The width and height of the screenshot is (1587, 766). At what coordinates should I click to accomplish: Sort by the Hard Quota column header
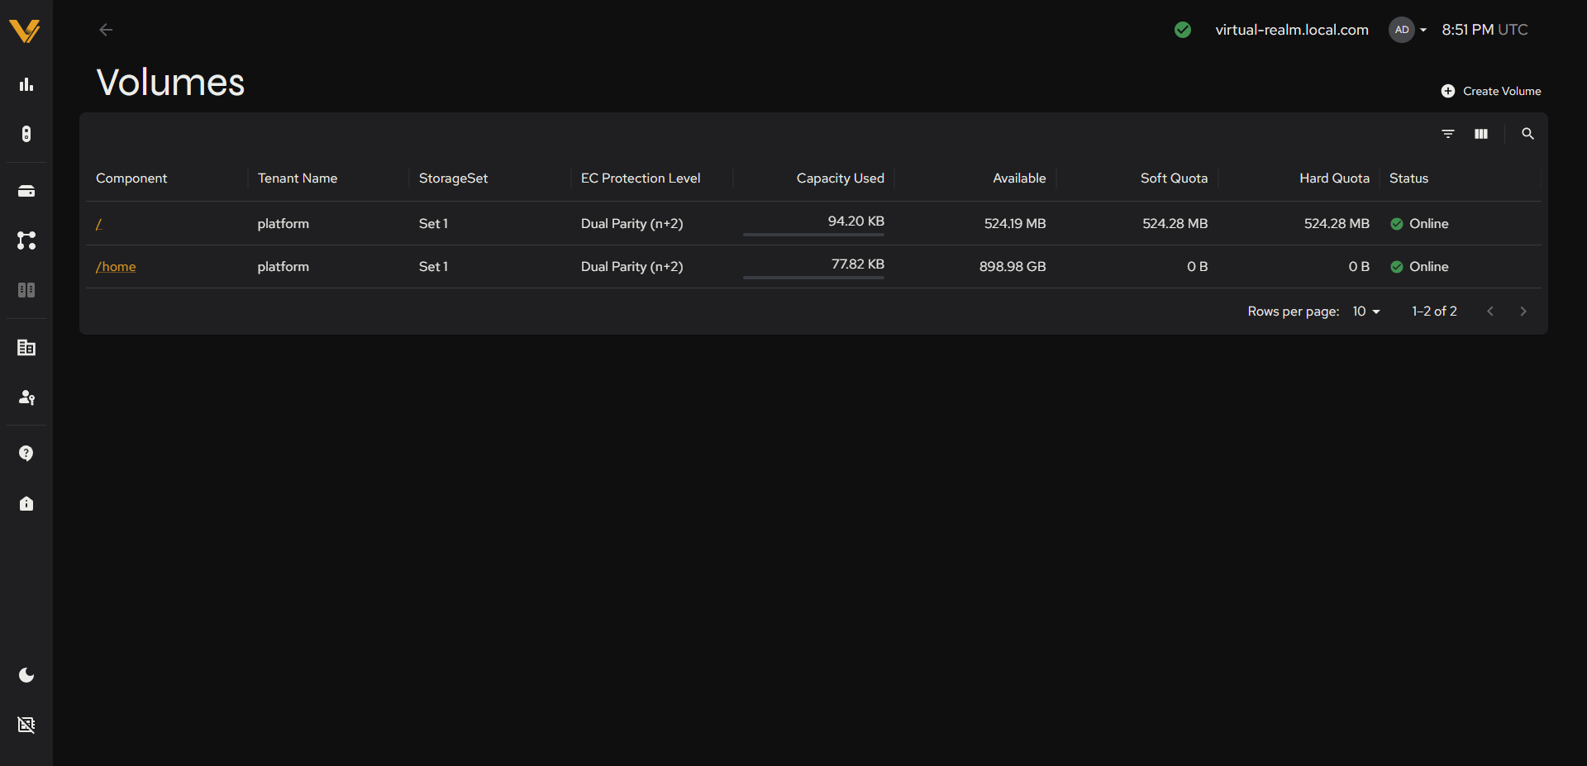point(1334,178)
